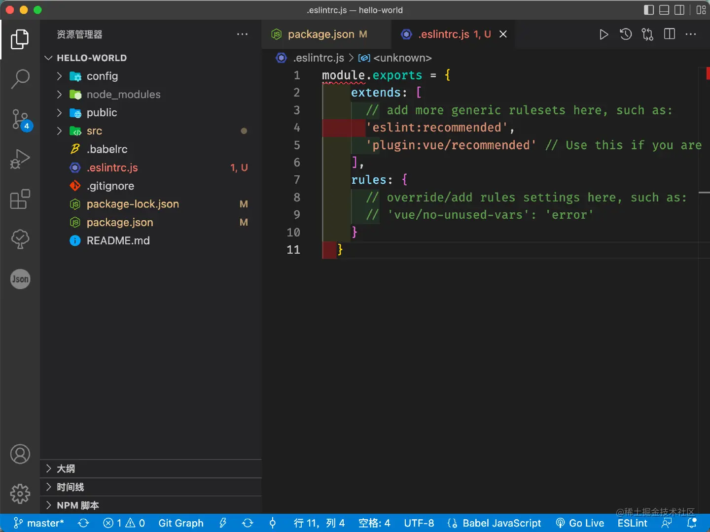Image resolution: width=710 pixels, height=532 pixels.
Task: Toggle secondary sidebar layout icon
Action: (679, 10)
